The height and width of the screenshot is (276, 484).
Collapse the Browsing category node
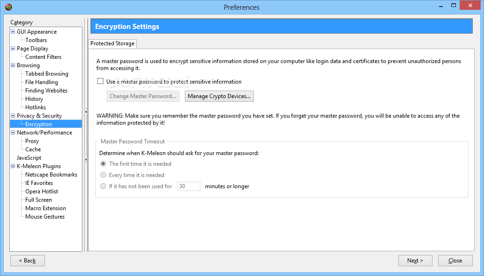tap(13, 65)
